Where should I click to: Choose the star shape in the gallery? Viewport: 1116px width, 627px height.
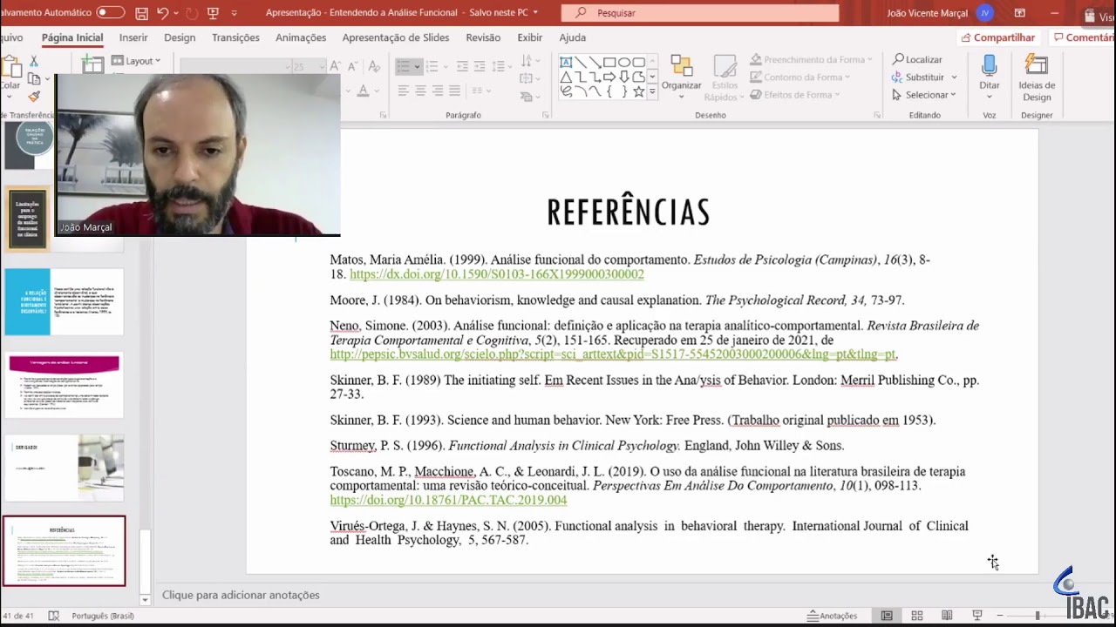[x=639, y=91]
